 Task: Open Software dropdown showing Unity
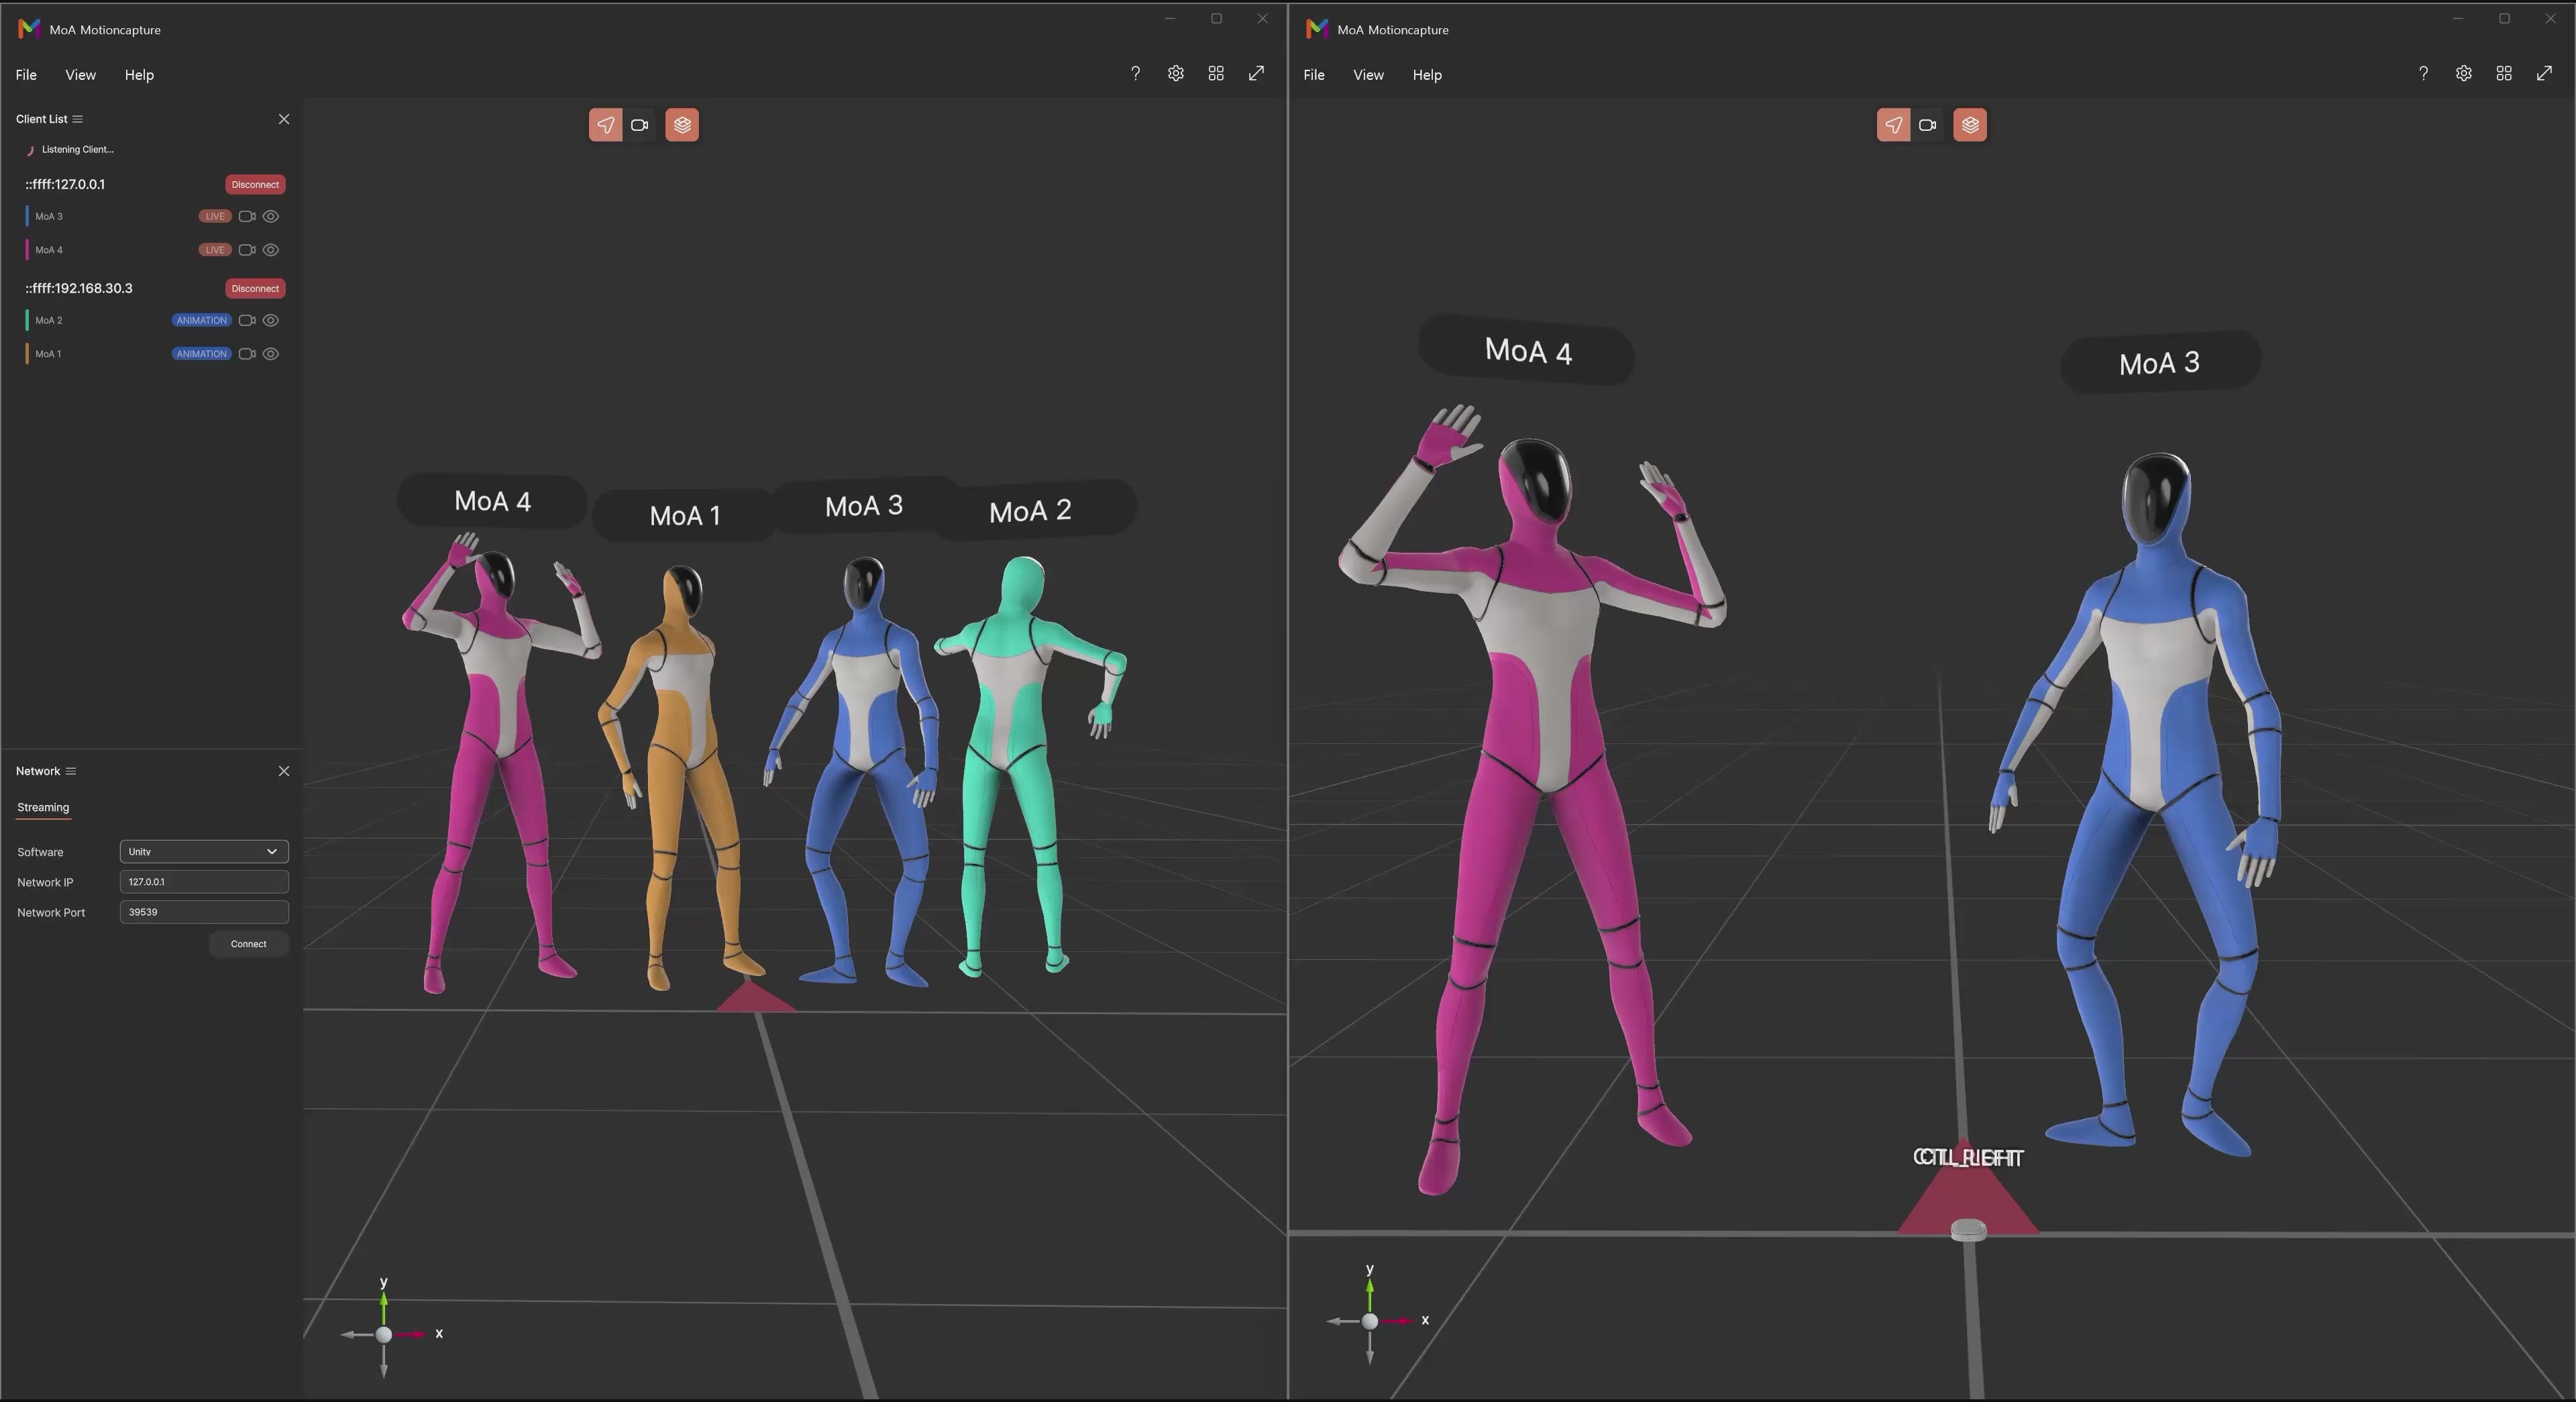point(204,852)
